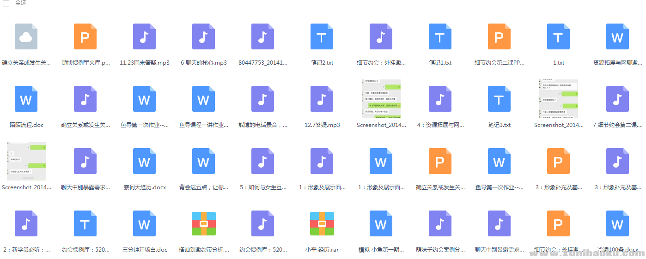Open the 11.23周末答疑.mp3 audio file icon

[x=144, y=36]
